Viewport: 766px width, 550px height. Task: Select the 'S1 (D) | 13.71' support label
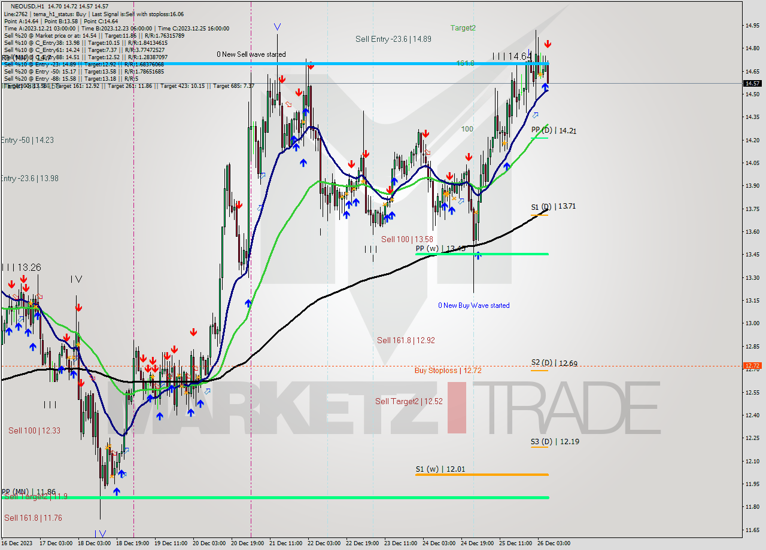(554, 206)
